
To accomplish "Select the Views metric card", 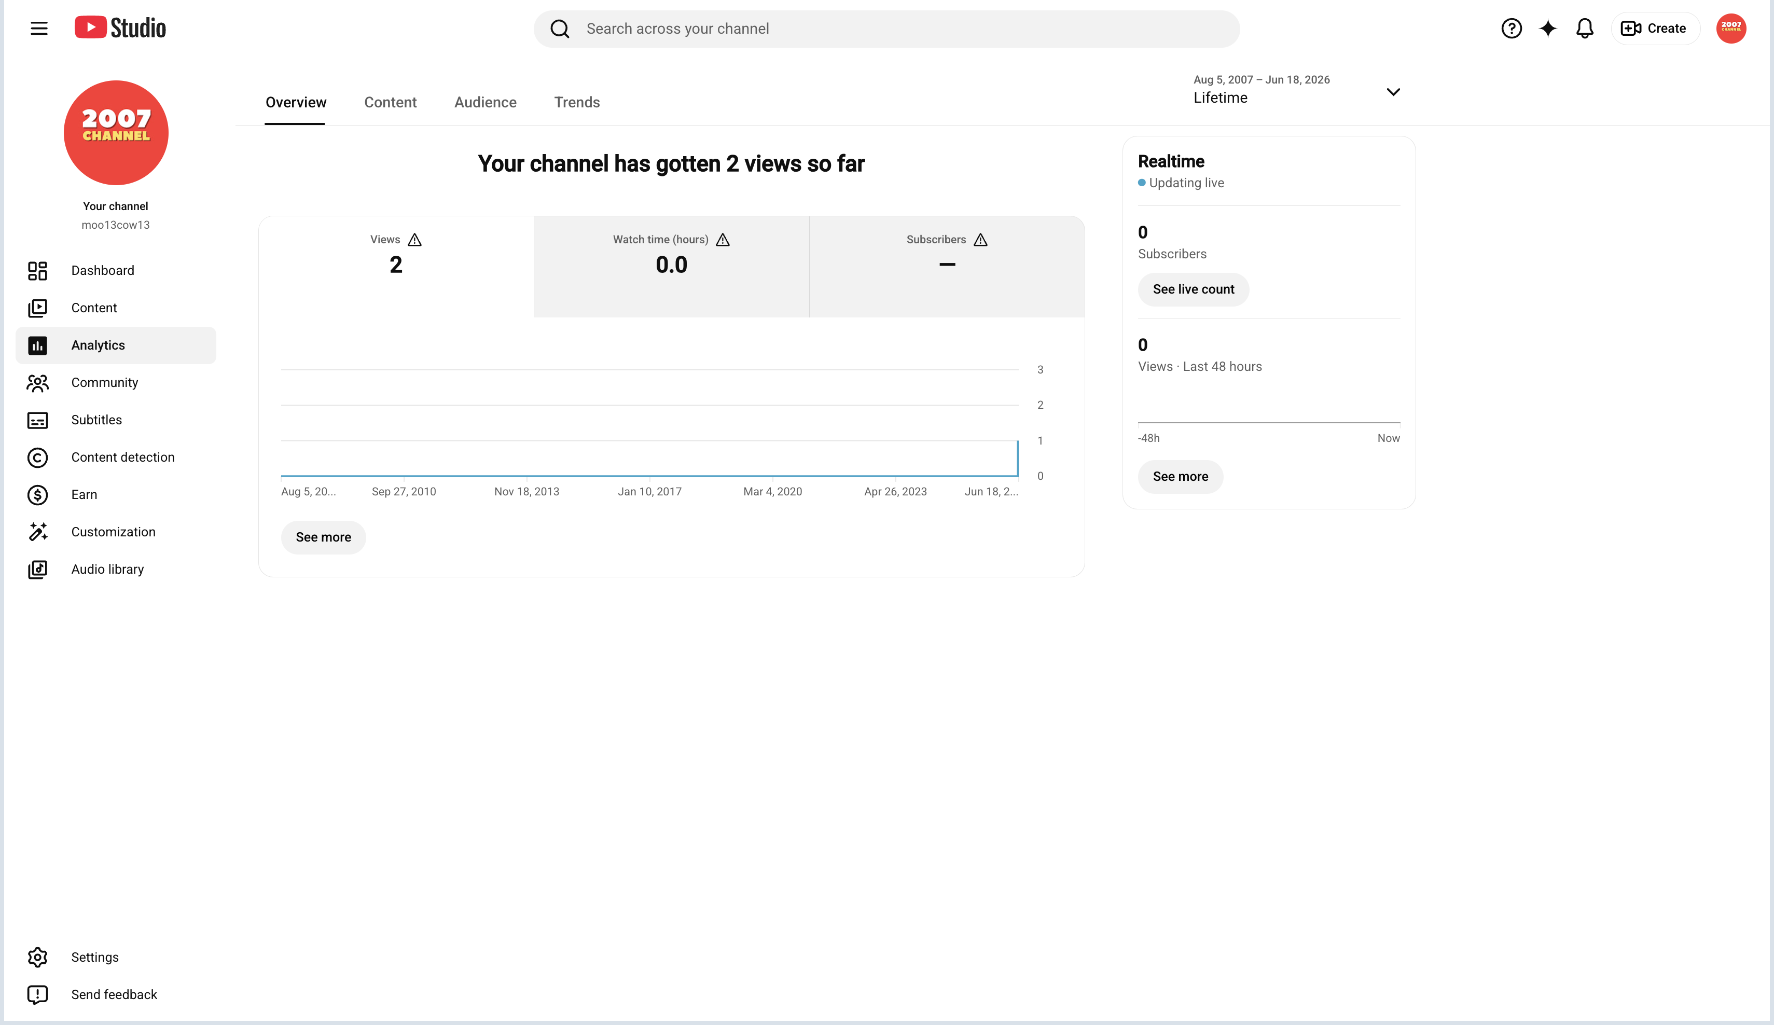I will (396, 266).
